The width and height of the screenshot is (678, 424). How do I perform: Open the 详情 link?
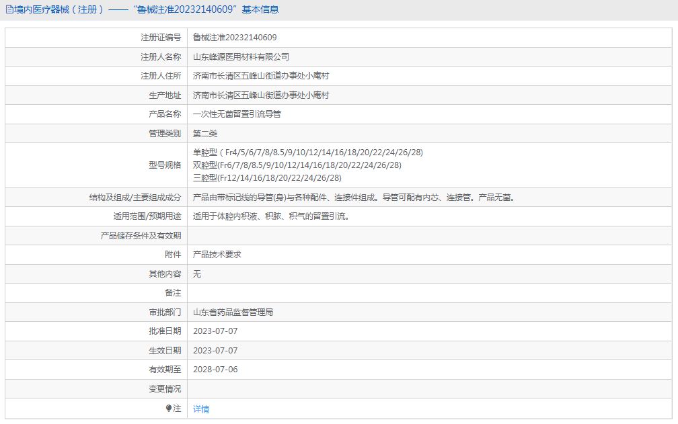[201, 409]
